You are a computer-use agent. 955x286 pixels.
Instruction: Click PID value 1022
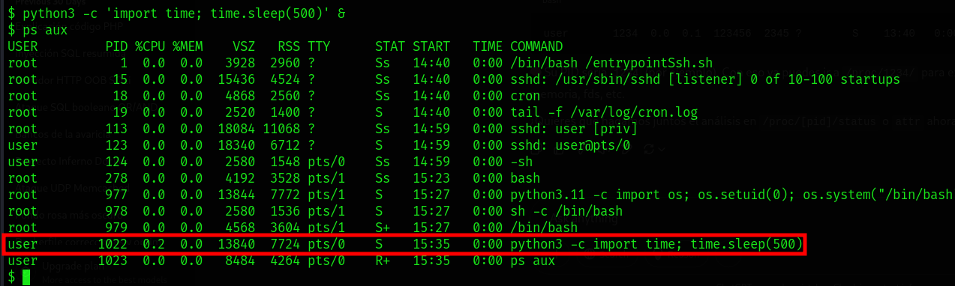[x=113, y=244]
